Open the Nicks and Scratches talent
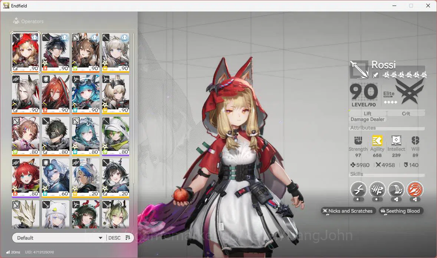 [348, 211]
